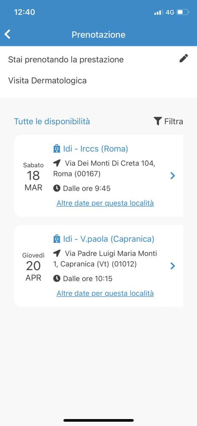The image size is (197, 426).
Task: Open Altre date per questa località for Capranica
Action: coord(105,294)
